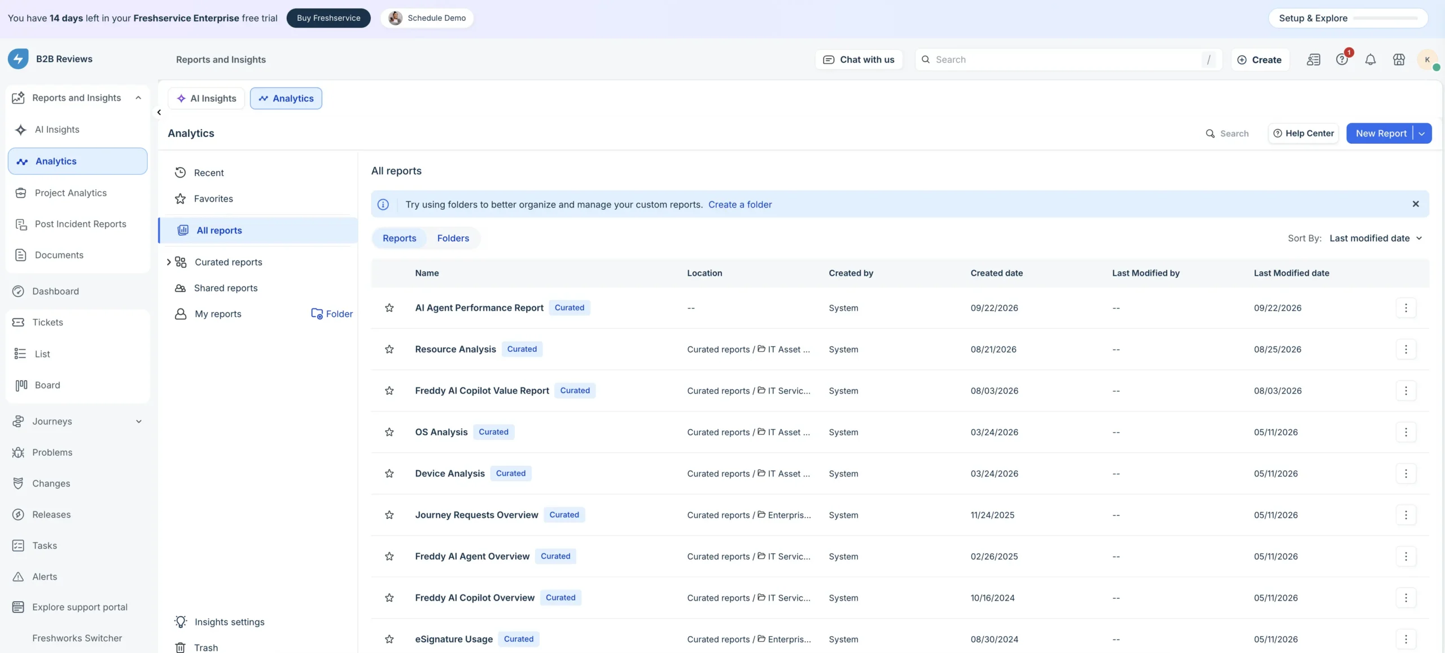Open the Sort By Last modified date dropdown
The width and height of the screenshot is (1445, 653).
pyautogui.click(x=1376, y=239)
